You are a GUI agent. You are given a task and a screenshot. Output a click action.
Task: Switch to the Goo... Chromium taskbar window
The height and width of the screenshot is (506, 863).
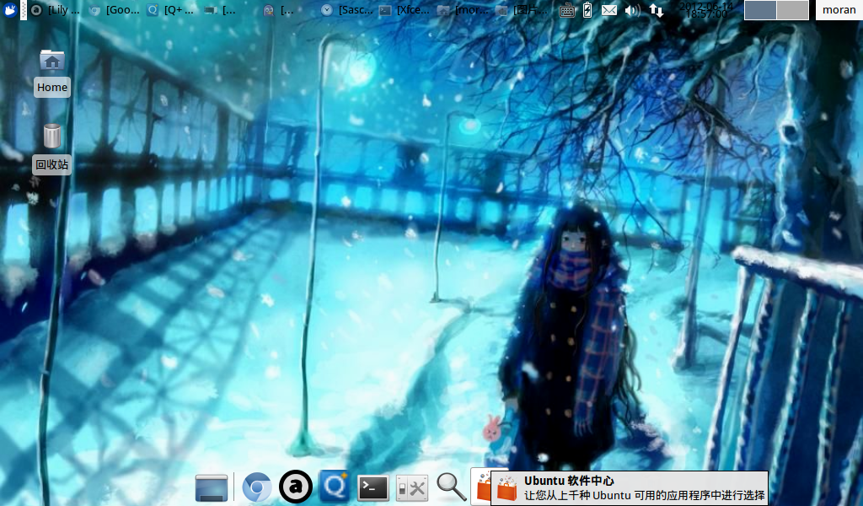point(115,10)
